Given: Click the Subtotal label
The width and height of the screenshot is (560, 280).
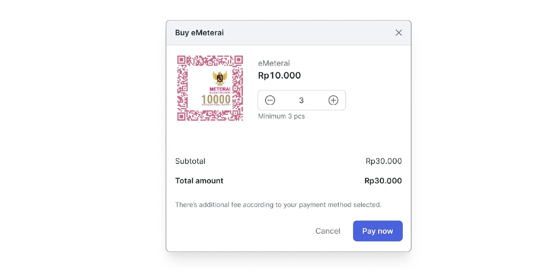Looking at the screenshot, I should (x=190, y=161).
